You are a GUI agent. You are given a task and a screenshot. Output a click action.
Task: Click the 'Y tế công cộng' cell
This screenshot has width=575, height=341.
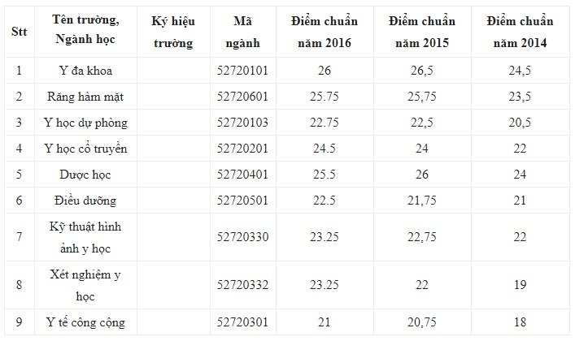coord(85,322)
